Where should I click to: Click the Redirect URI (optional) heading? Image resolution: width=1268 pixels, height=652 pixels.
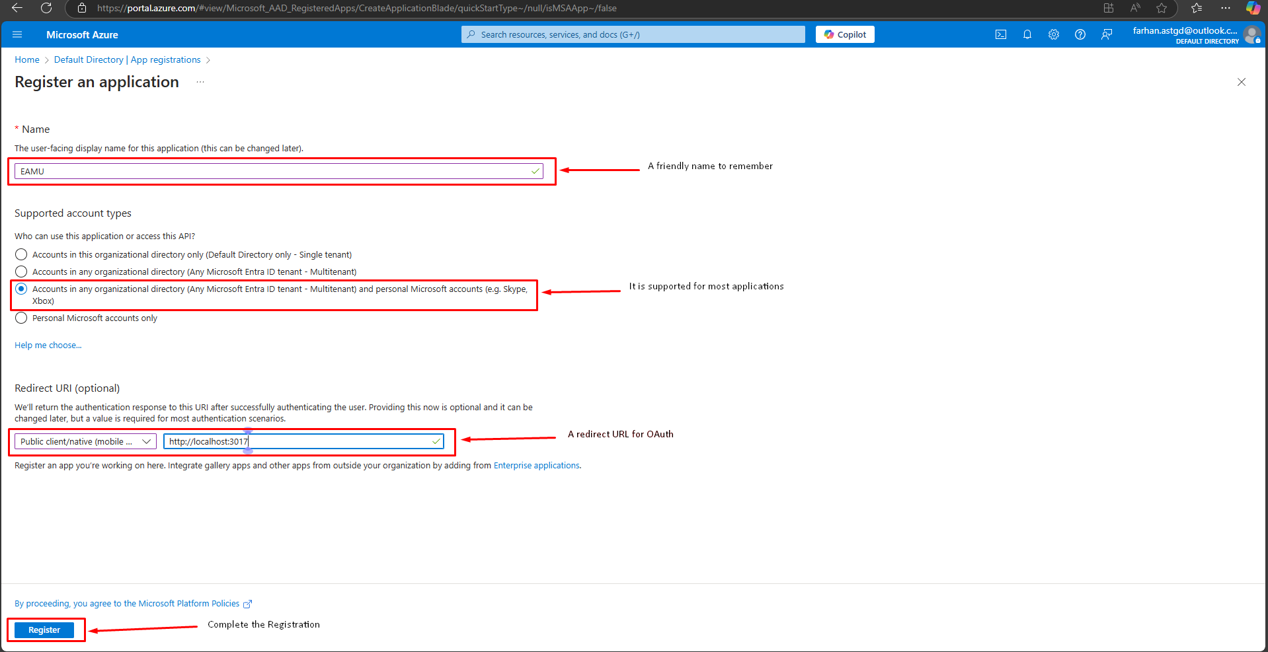[x=67, y=388]
